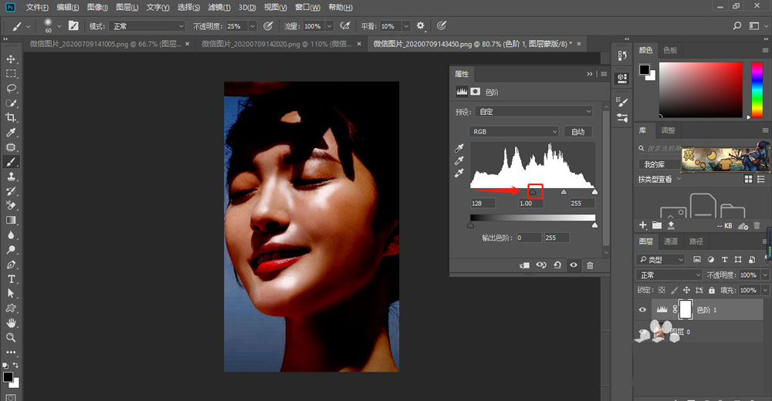The image size is (772, 401).
Task: Hide the 色阶 1 layer using eye icon
Action: [x=642, y=309]
